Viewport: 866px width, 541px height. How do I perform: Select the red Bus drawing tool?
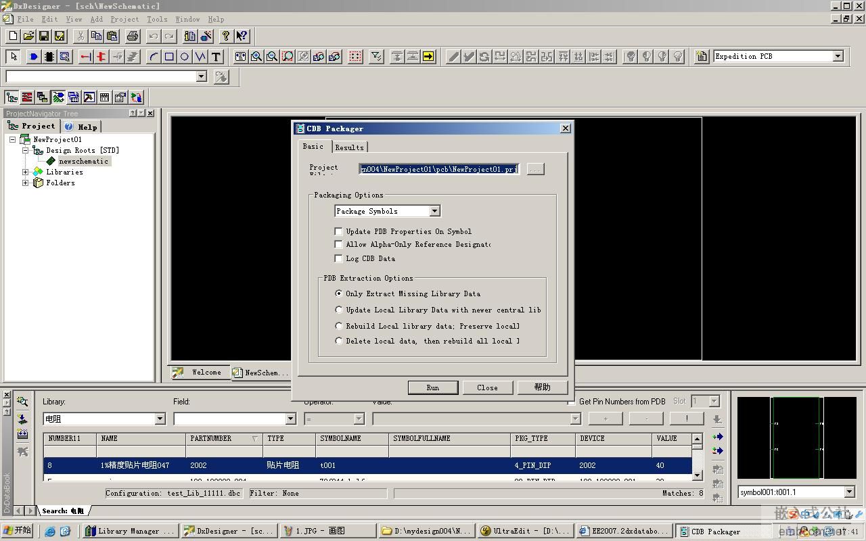click(101, 57)
